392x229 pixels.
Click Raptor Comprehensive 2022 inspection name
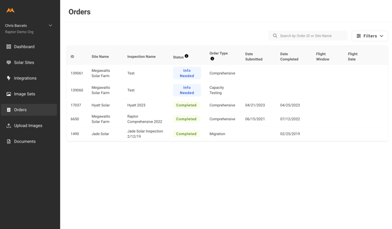pos(145,119)
